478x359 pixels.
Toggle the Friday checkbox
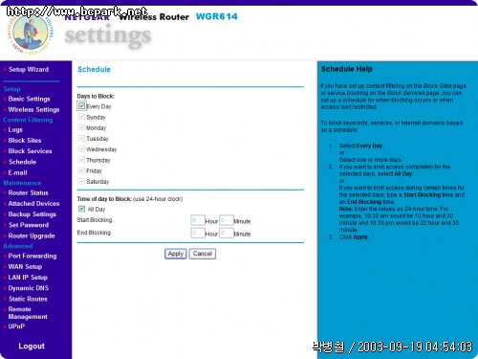pyautogui.click(x=81, y=170)
